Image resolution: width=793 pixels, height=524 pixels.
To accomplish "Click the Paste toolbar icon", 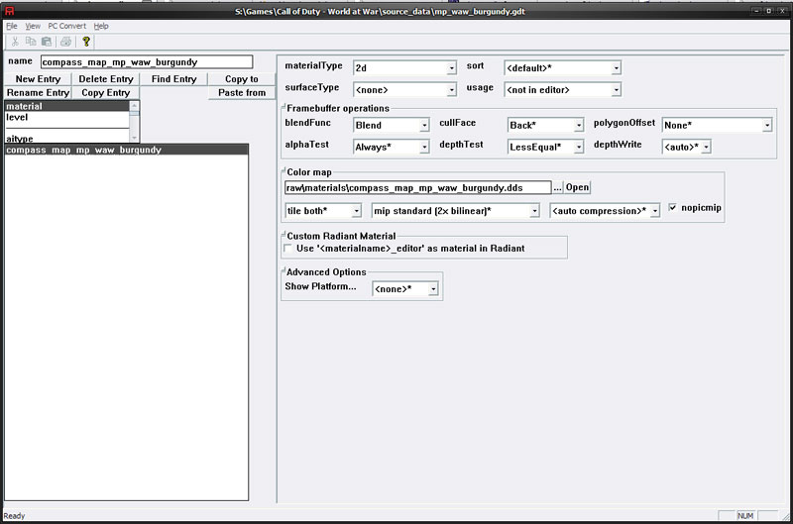I will [x=47, y=42].
